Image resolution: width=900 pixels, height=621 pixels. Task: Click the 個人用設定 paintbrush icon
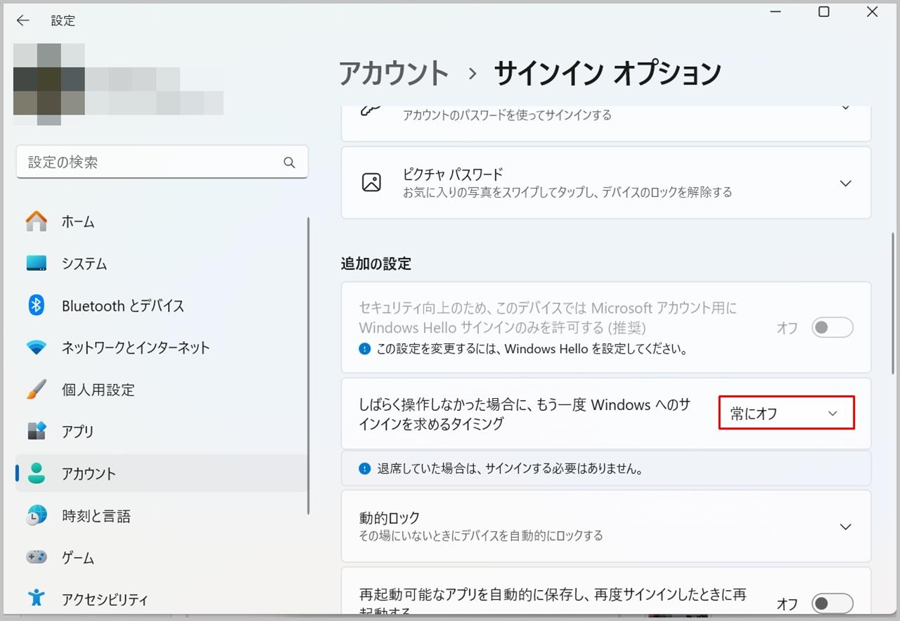coord(37,390)
